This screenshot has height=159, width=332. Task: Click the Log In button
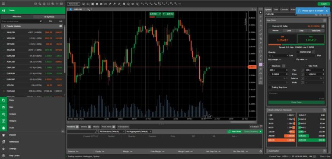pos(324,4)
